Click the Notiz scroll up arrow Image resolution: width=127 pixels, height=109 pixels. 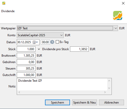tap(109, 81)
